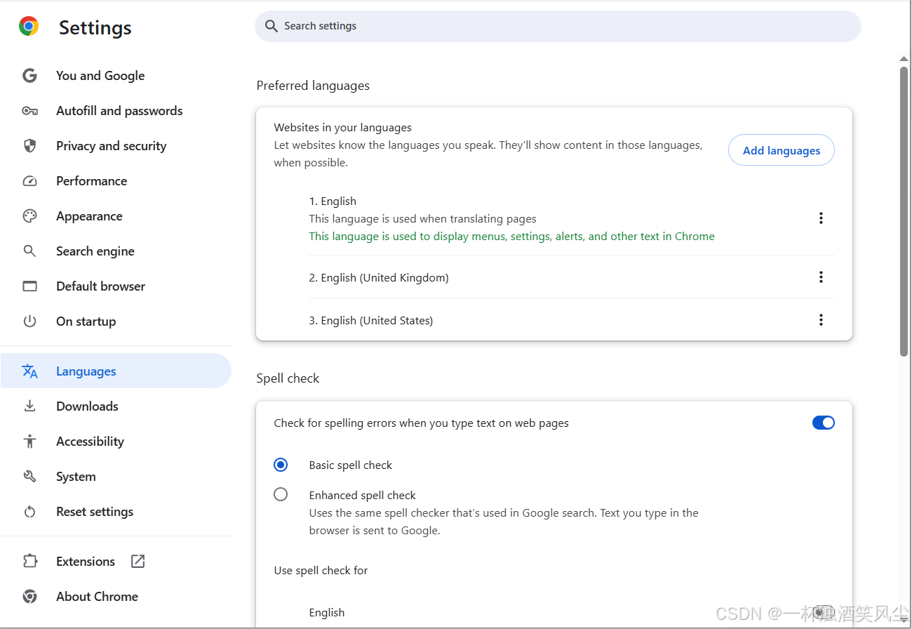The width and height of the screenshot is (912, 629).
Task: Select the Basic spell check radio button
Action: coord(281,465)
